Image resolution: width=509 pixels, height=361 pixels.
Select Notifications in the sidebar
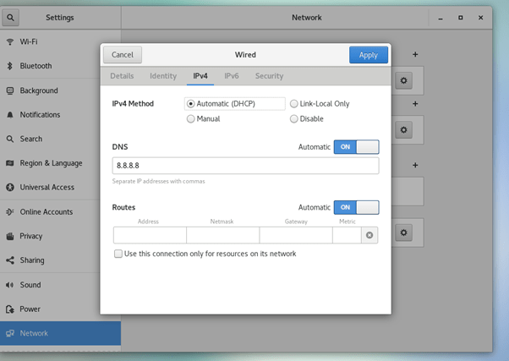(x=40, y=115)
